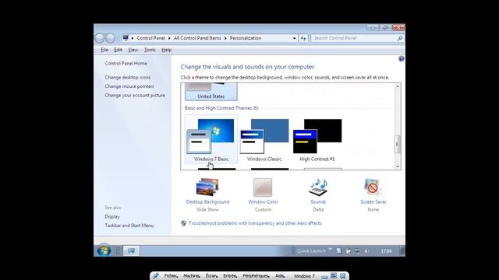
Task: Click Troubleshoot problems with transparency link
Action: pos(255,223)
